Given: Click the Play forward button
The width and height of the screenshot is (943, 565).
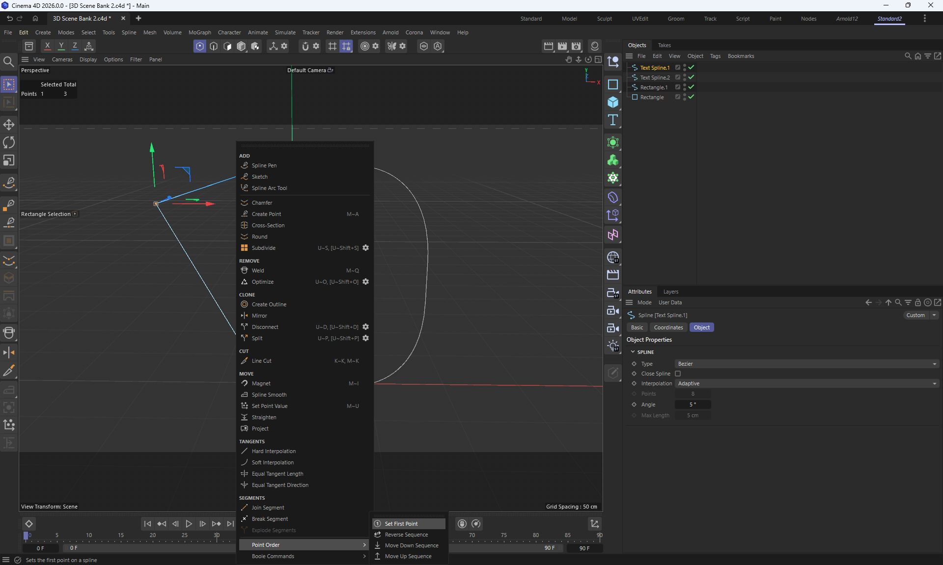Looking at the screenshot, I should pyautogui.click(x=189, y=524).
